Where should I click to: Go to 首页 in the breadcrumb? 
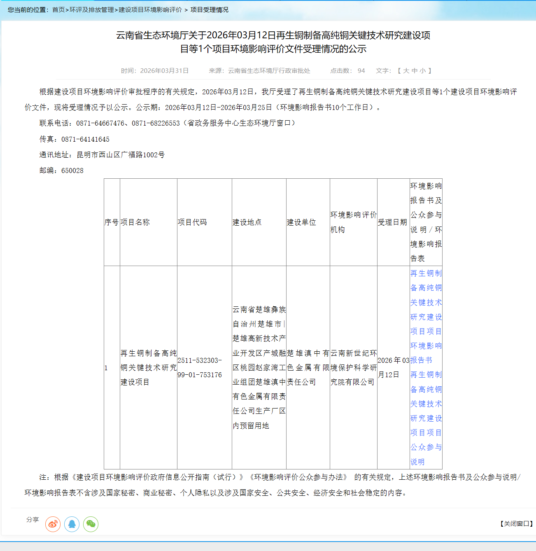pyautogui.click(x=58, y=10)
